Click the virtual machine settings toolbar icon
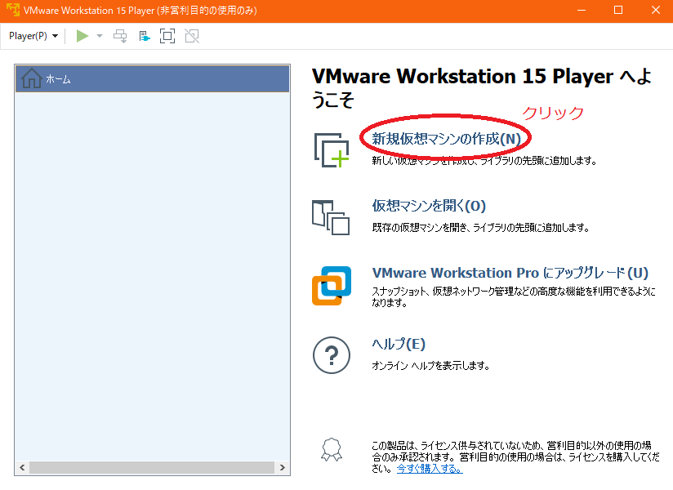 143,36
